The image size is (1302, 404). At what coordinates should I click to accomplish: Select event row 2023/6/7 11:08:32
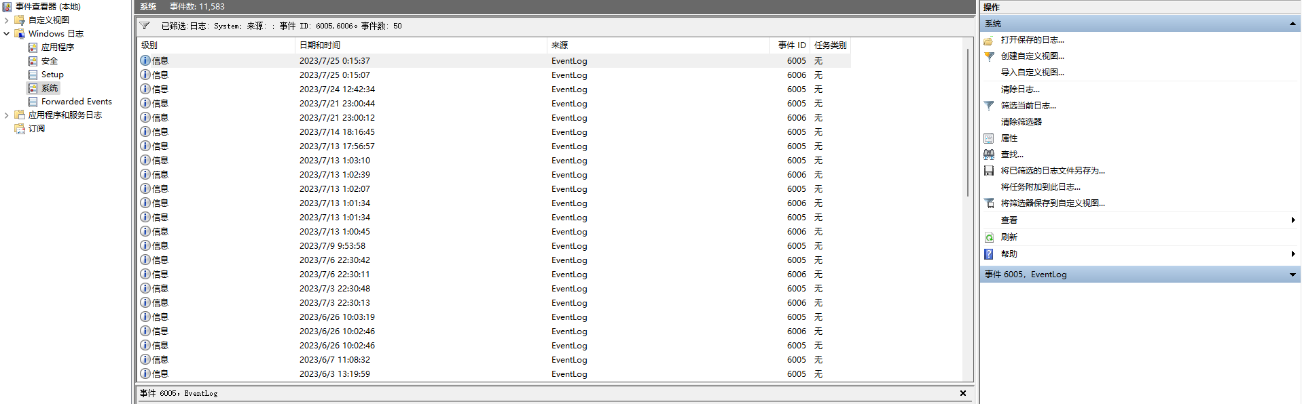pyautogui.click(x=494, y=360)
